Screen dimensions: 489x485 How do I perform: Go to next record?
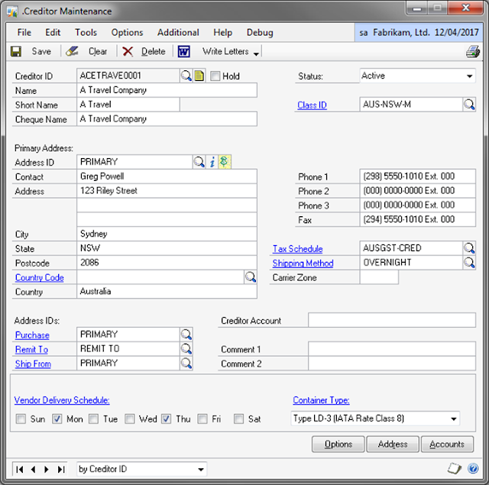click(47, 470)
